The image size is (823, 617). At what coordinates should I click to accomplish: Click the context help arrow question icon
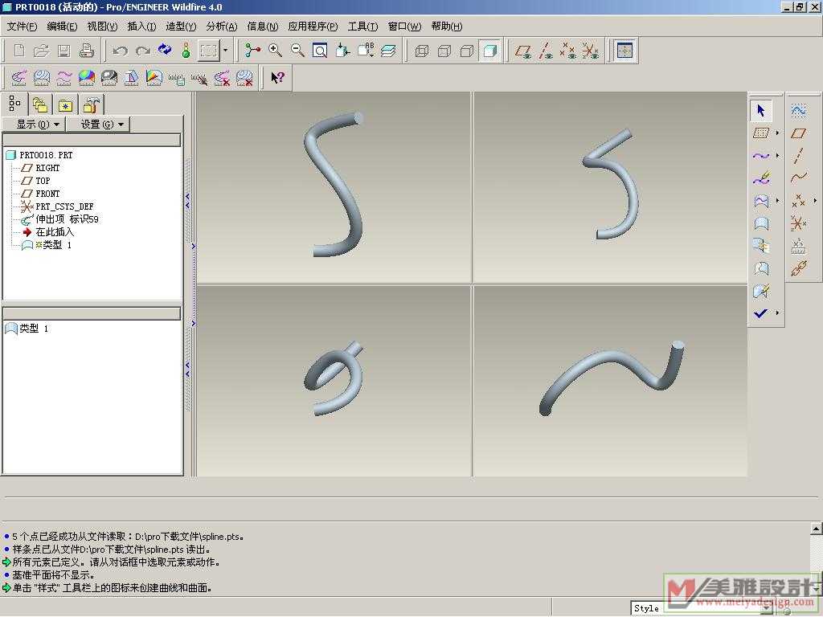(x=277, y=78)
